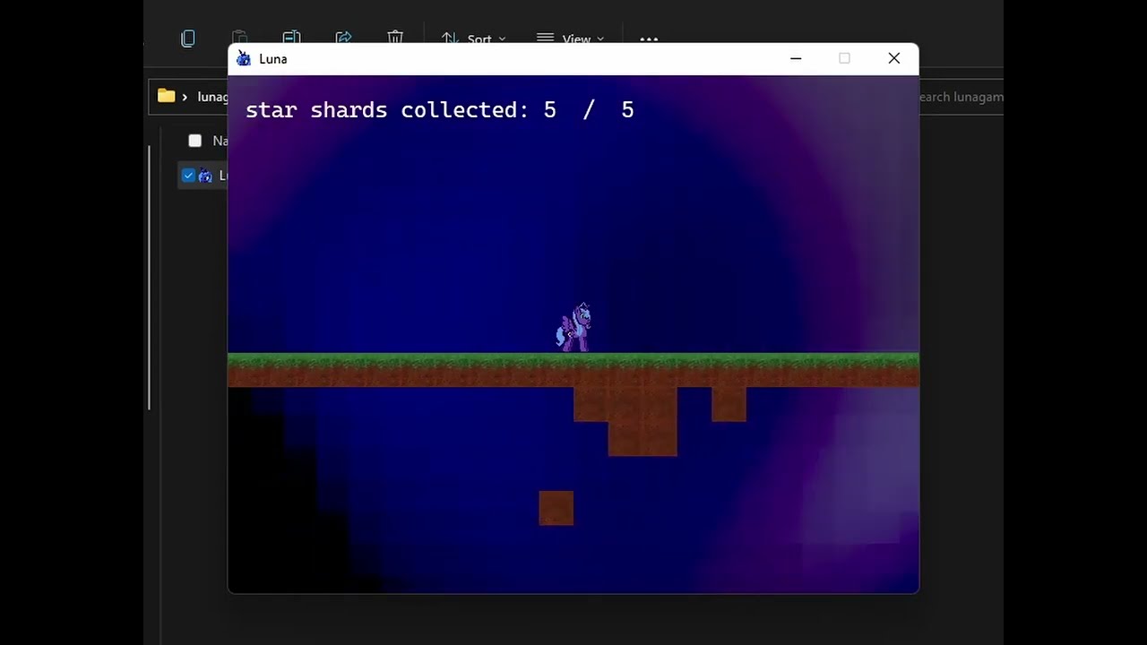1147x645 pixels.
Task: Click the Rename icon in File Explorer
Action: pyautogui.click(x=291, y=38)
